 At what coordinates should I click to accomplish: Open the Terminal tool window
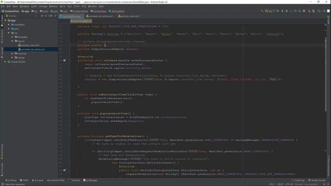tap(74, 180)
